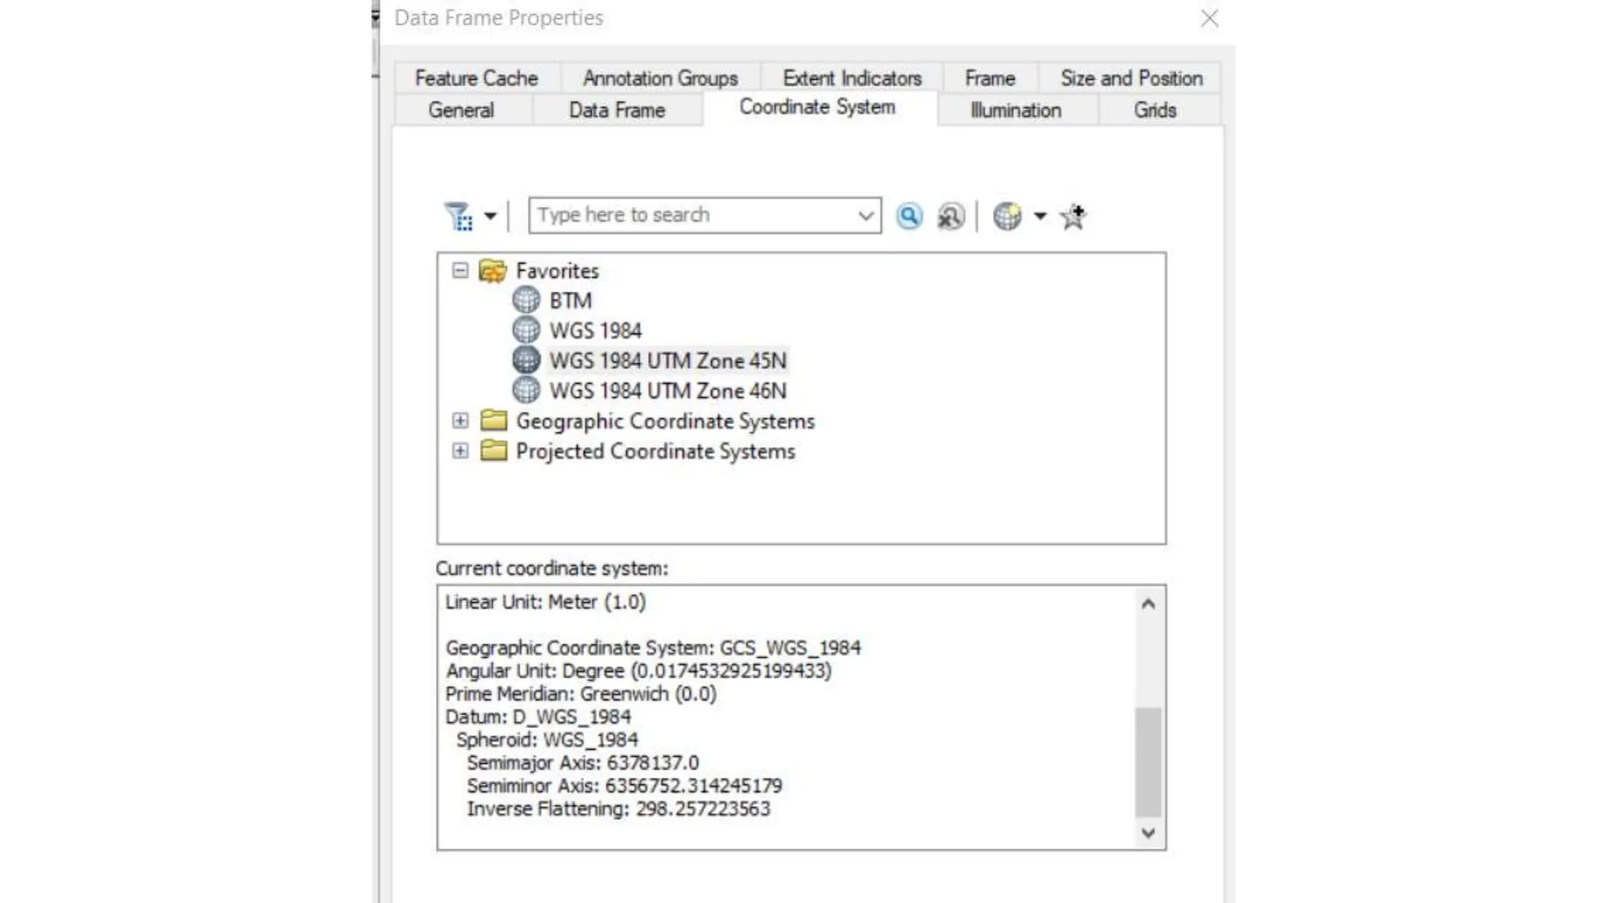Collapse the Favorites folder
Screen dimensions: 1606x903
point(460,270)
